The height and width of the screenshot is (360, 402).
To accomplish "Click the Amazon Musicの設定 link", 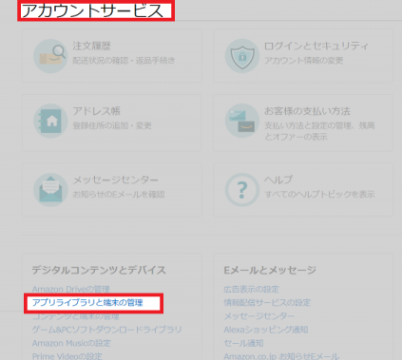I will pos(71,343).
